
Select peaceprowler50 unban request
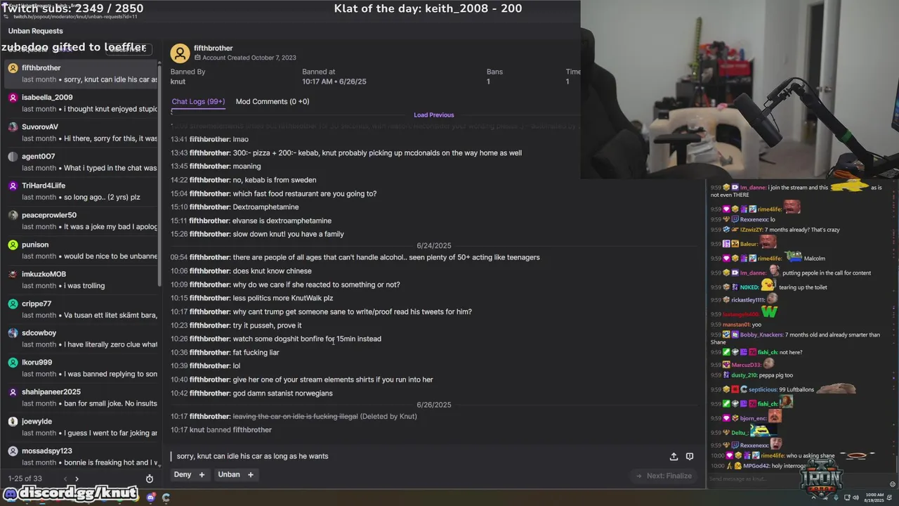[81, 221]
